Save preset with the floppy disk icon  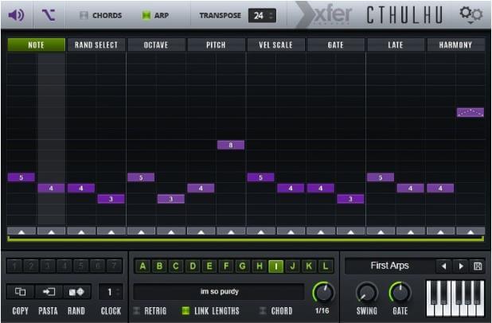[478, 267]
